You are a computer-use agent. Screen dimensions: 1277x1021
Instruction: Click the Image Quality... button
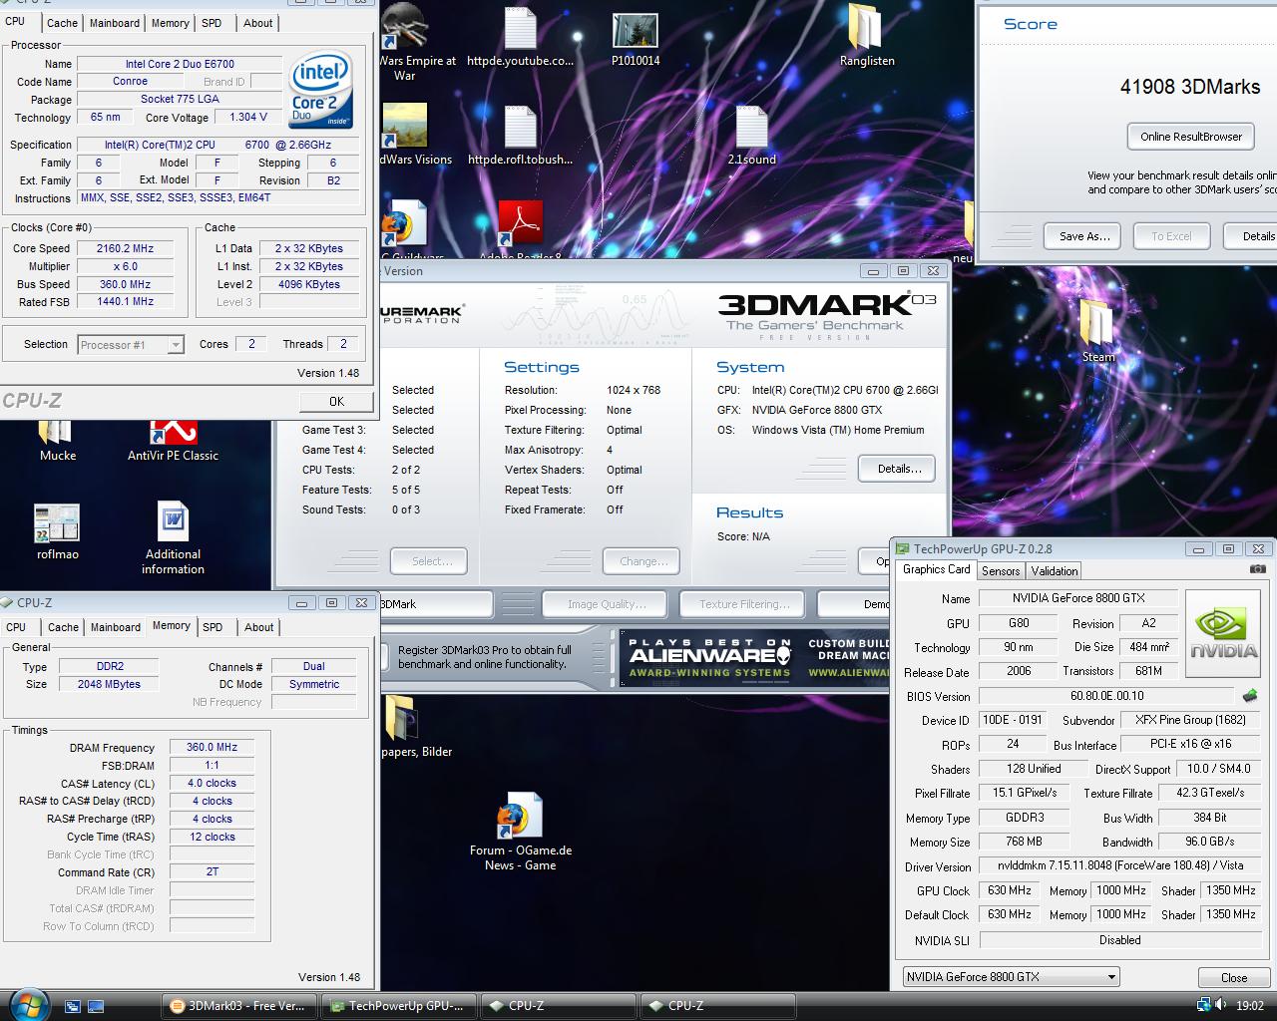click(x=607, y=604)
